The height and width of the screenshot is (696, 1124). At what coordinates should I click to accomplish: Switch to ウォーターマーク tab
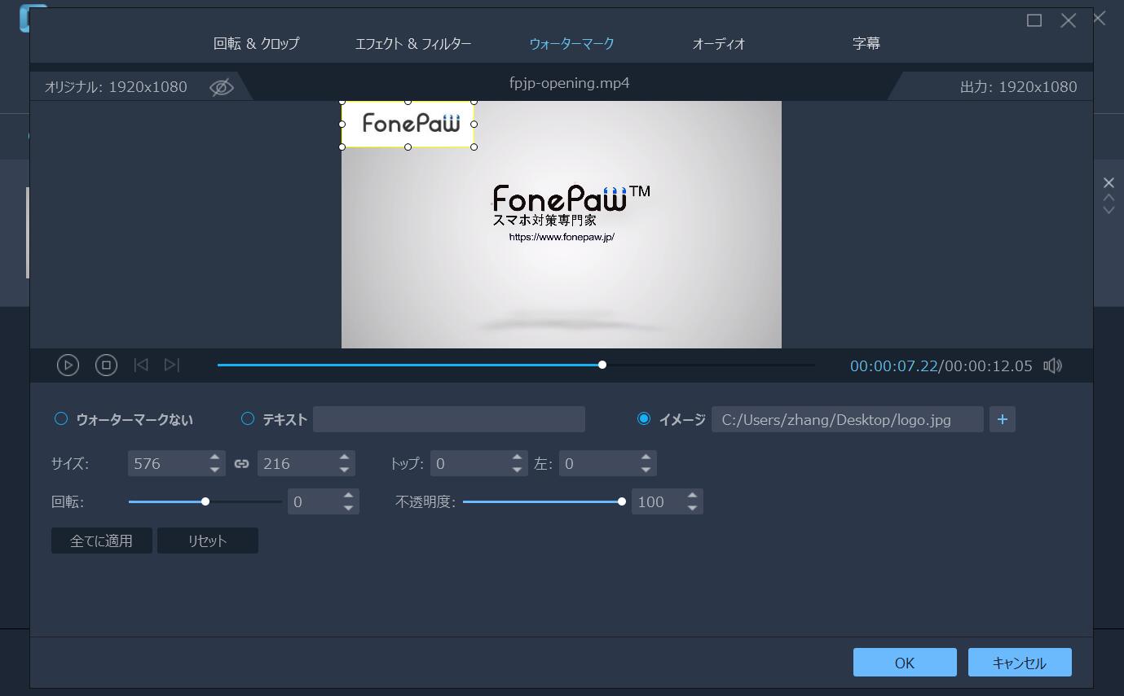[571, 43]
